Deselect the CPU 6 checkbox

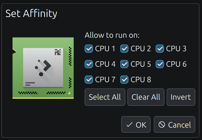tap(160, 64)
